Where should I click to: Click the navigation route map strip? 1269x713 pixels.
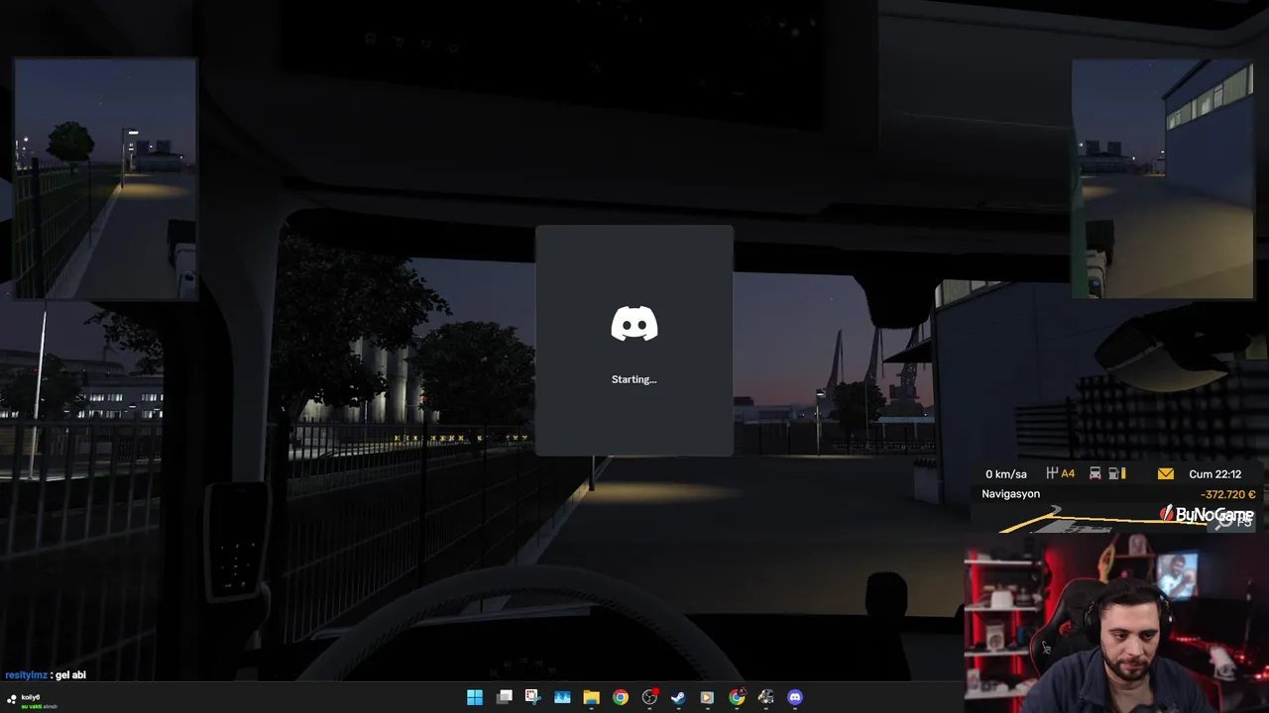(1115, 520)
